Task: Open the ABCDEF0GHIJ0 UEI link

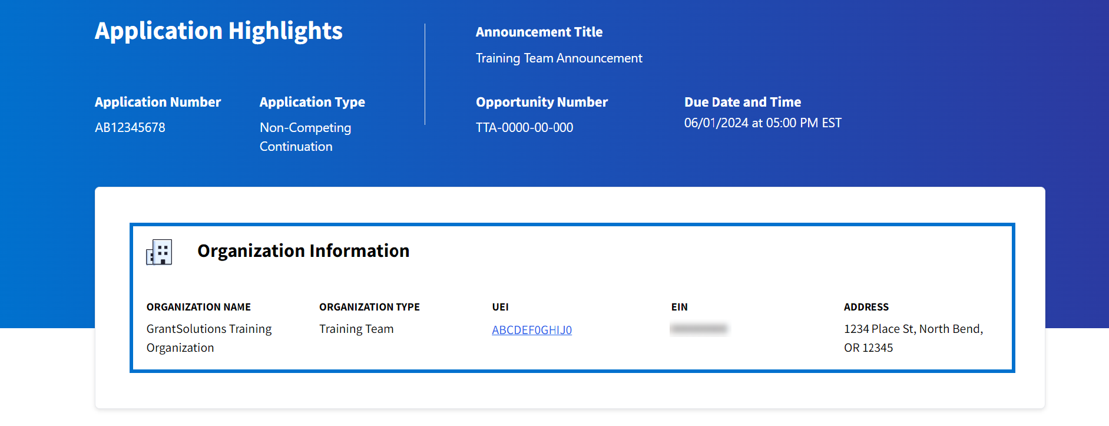Action: tap(531, 330)
